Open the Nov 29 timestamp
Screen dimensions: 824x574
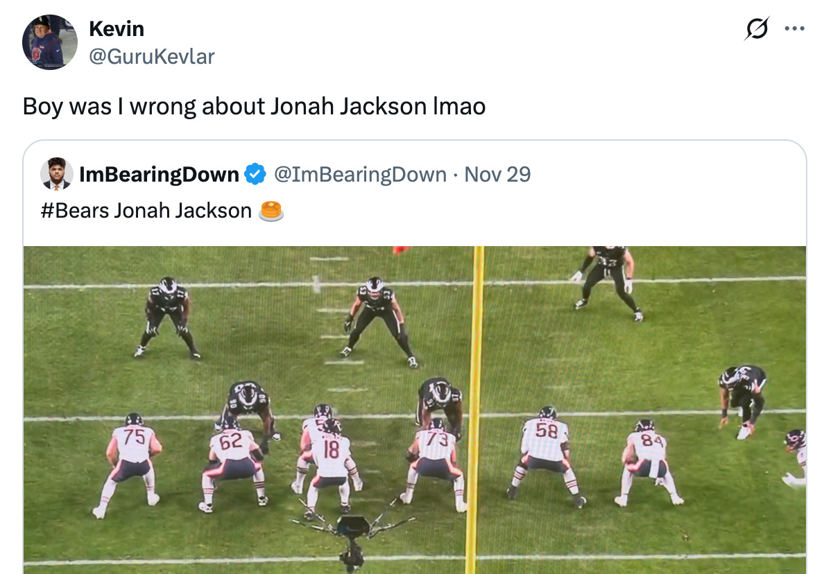click(x=497, y=175)
